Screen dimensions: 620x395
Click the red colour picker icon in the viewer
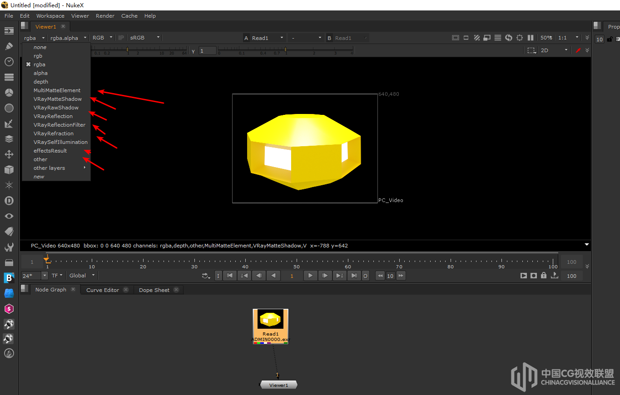[578, 50]
